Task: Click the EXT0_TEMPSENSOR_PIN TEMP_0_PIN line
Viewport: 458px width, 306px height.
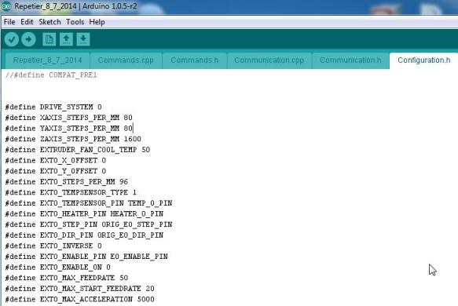Action: coord(89,203)
